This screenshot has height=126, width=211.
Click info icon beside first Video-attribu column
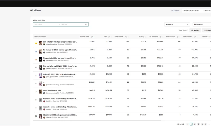(126, 37)
